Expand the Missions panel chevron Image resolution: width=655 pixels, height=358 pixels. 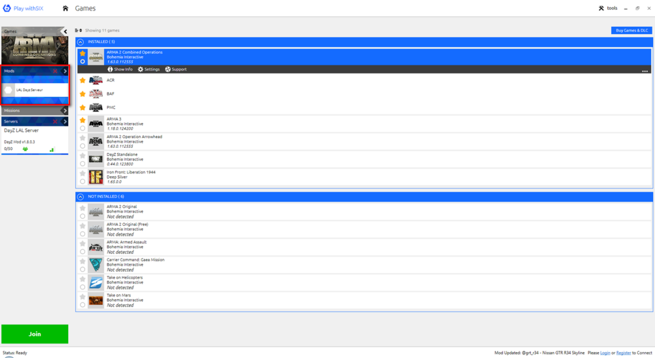click(x=64, y=111)
